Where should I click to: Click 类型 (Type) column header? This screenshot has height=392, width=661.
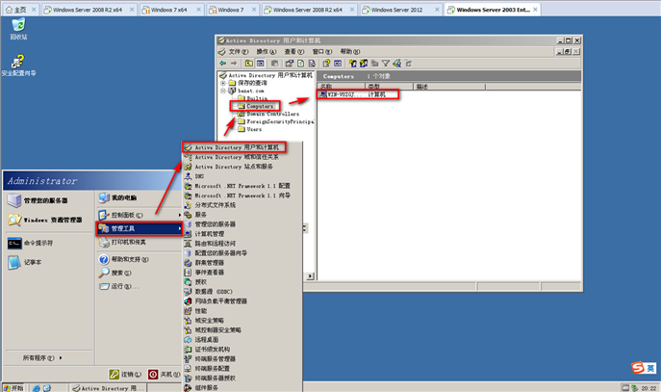[389, 87]
